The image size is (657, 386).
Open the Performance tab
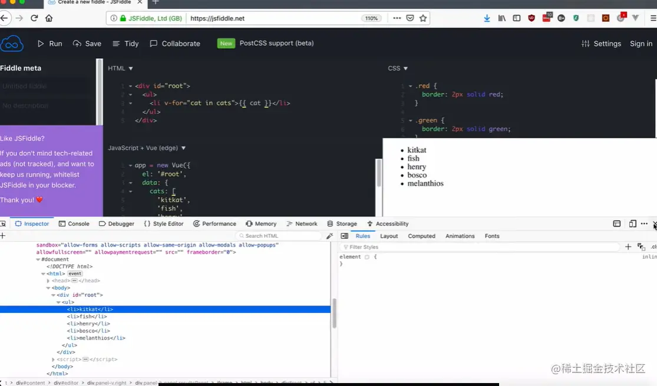coord(214,224)
